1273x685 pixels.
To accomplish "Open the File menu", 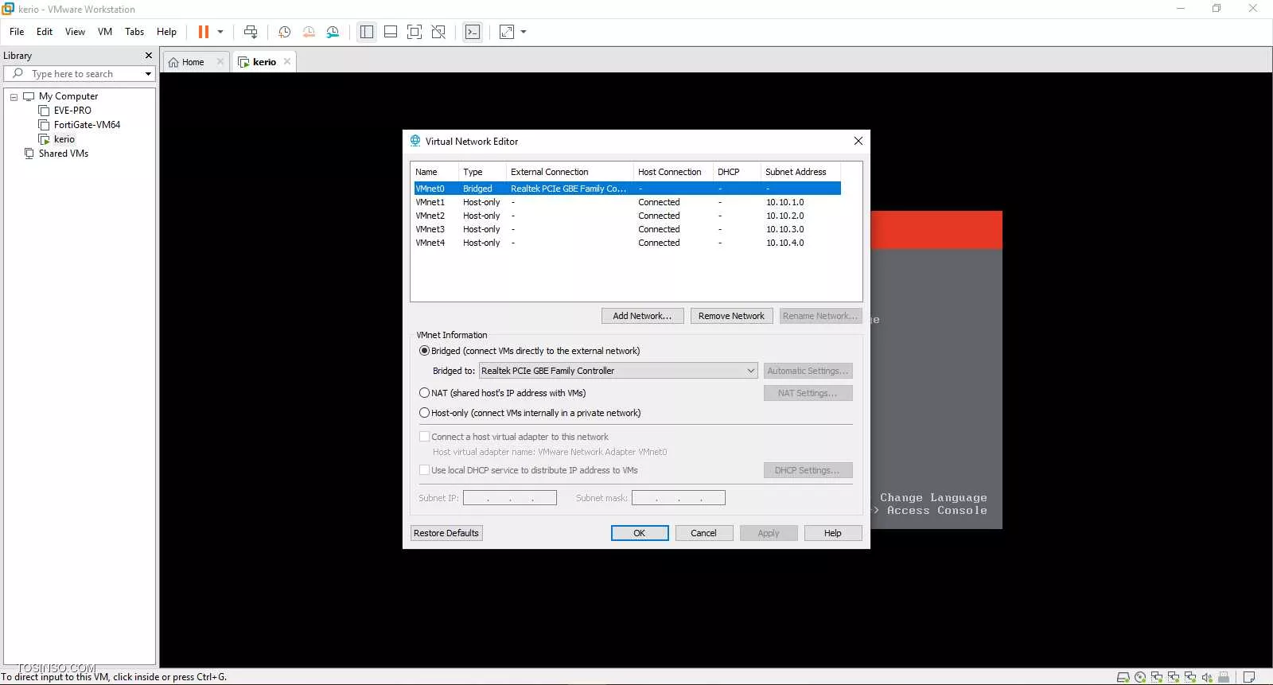I will pos(17,32).
